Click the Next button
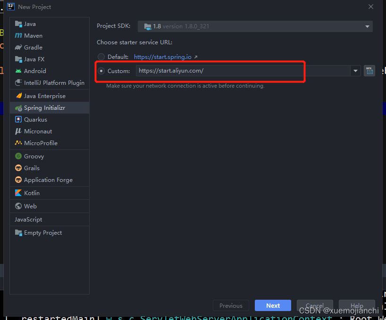The height and width of the screenshot is (320, 386). click(273, 305)
